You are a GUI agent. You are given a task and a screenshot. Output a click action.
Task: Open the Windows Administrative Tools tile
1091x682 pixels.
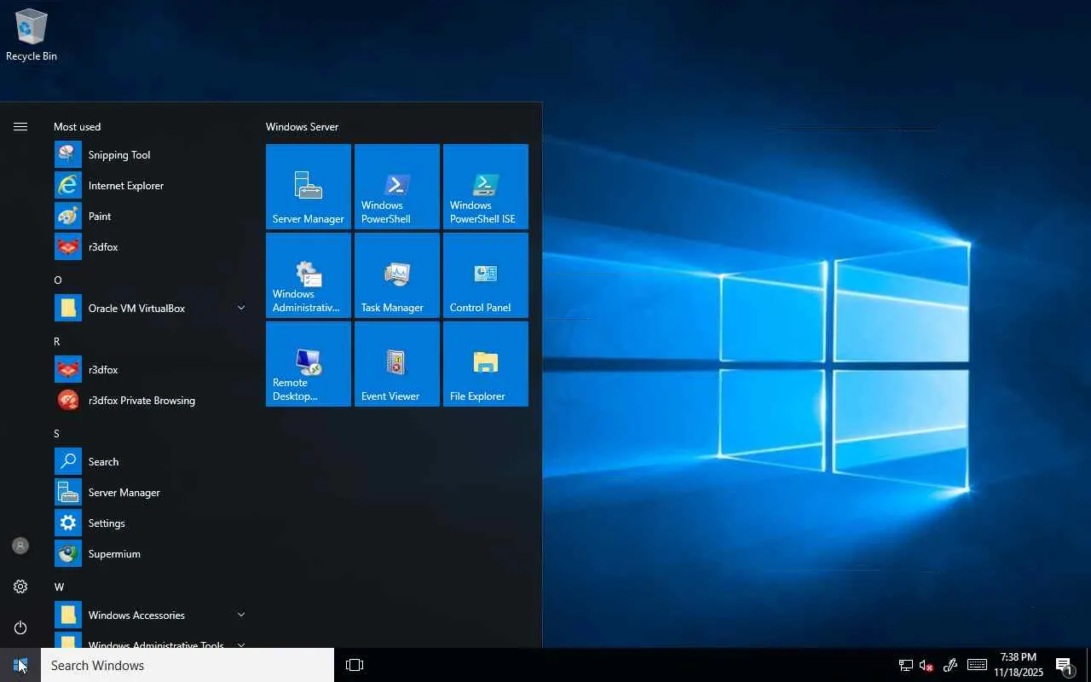click(309, 275)
